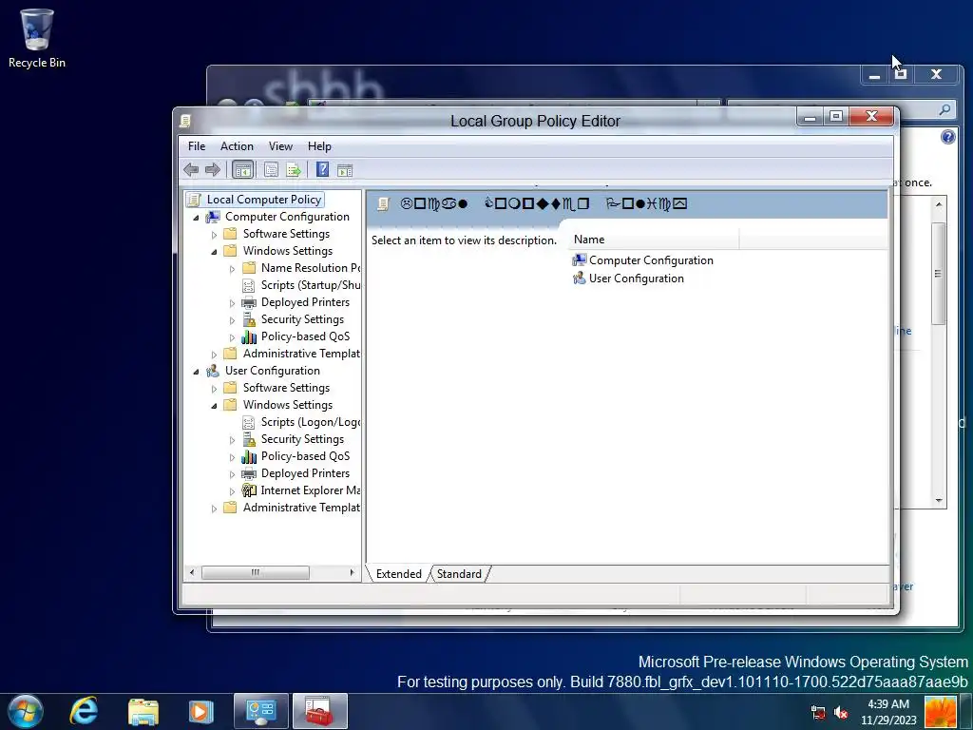Expand the Internet Explorer Maintenance node

[x=232, y=491]
